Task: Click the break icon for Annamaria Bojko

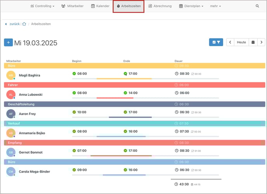Action: coord(192,132)
